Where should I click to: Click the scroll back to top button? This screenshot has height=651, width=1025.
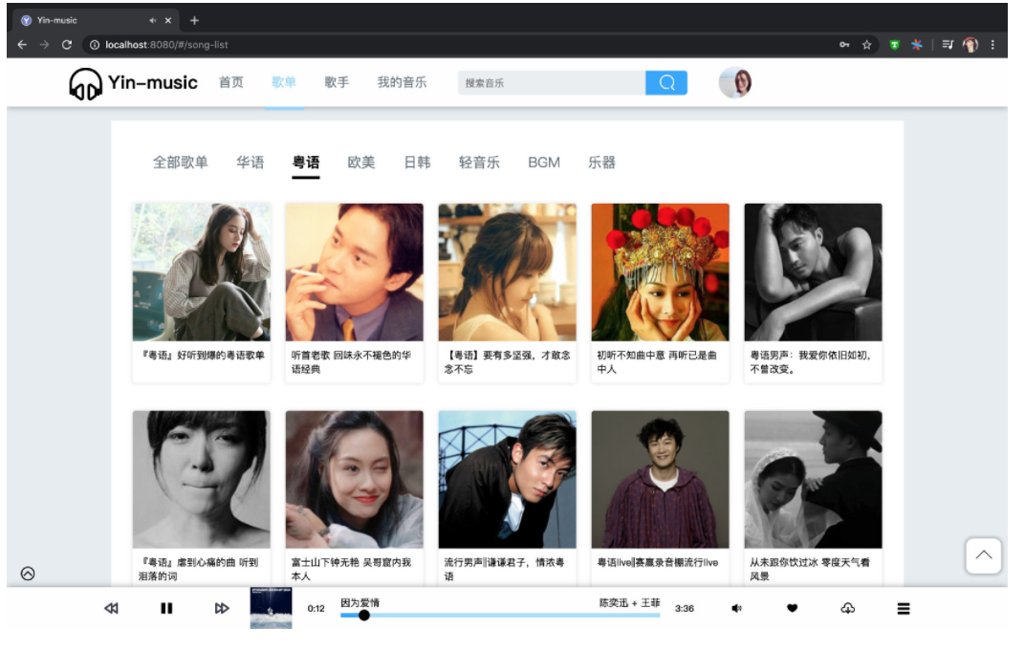point(984,555)
